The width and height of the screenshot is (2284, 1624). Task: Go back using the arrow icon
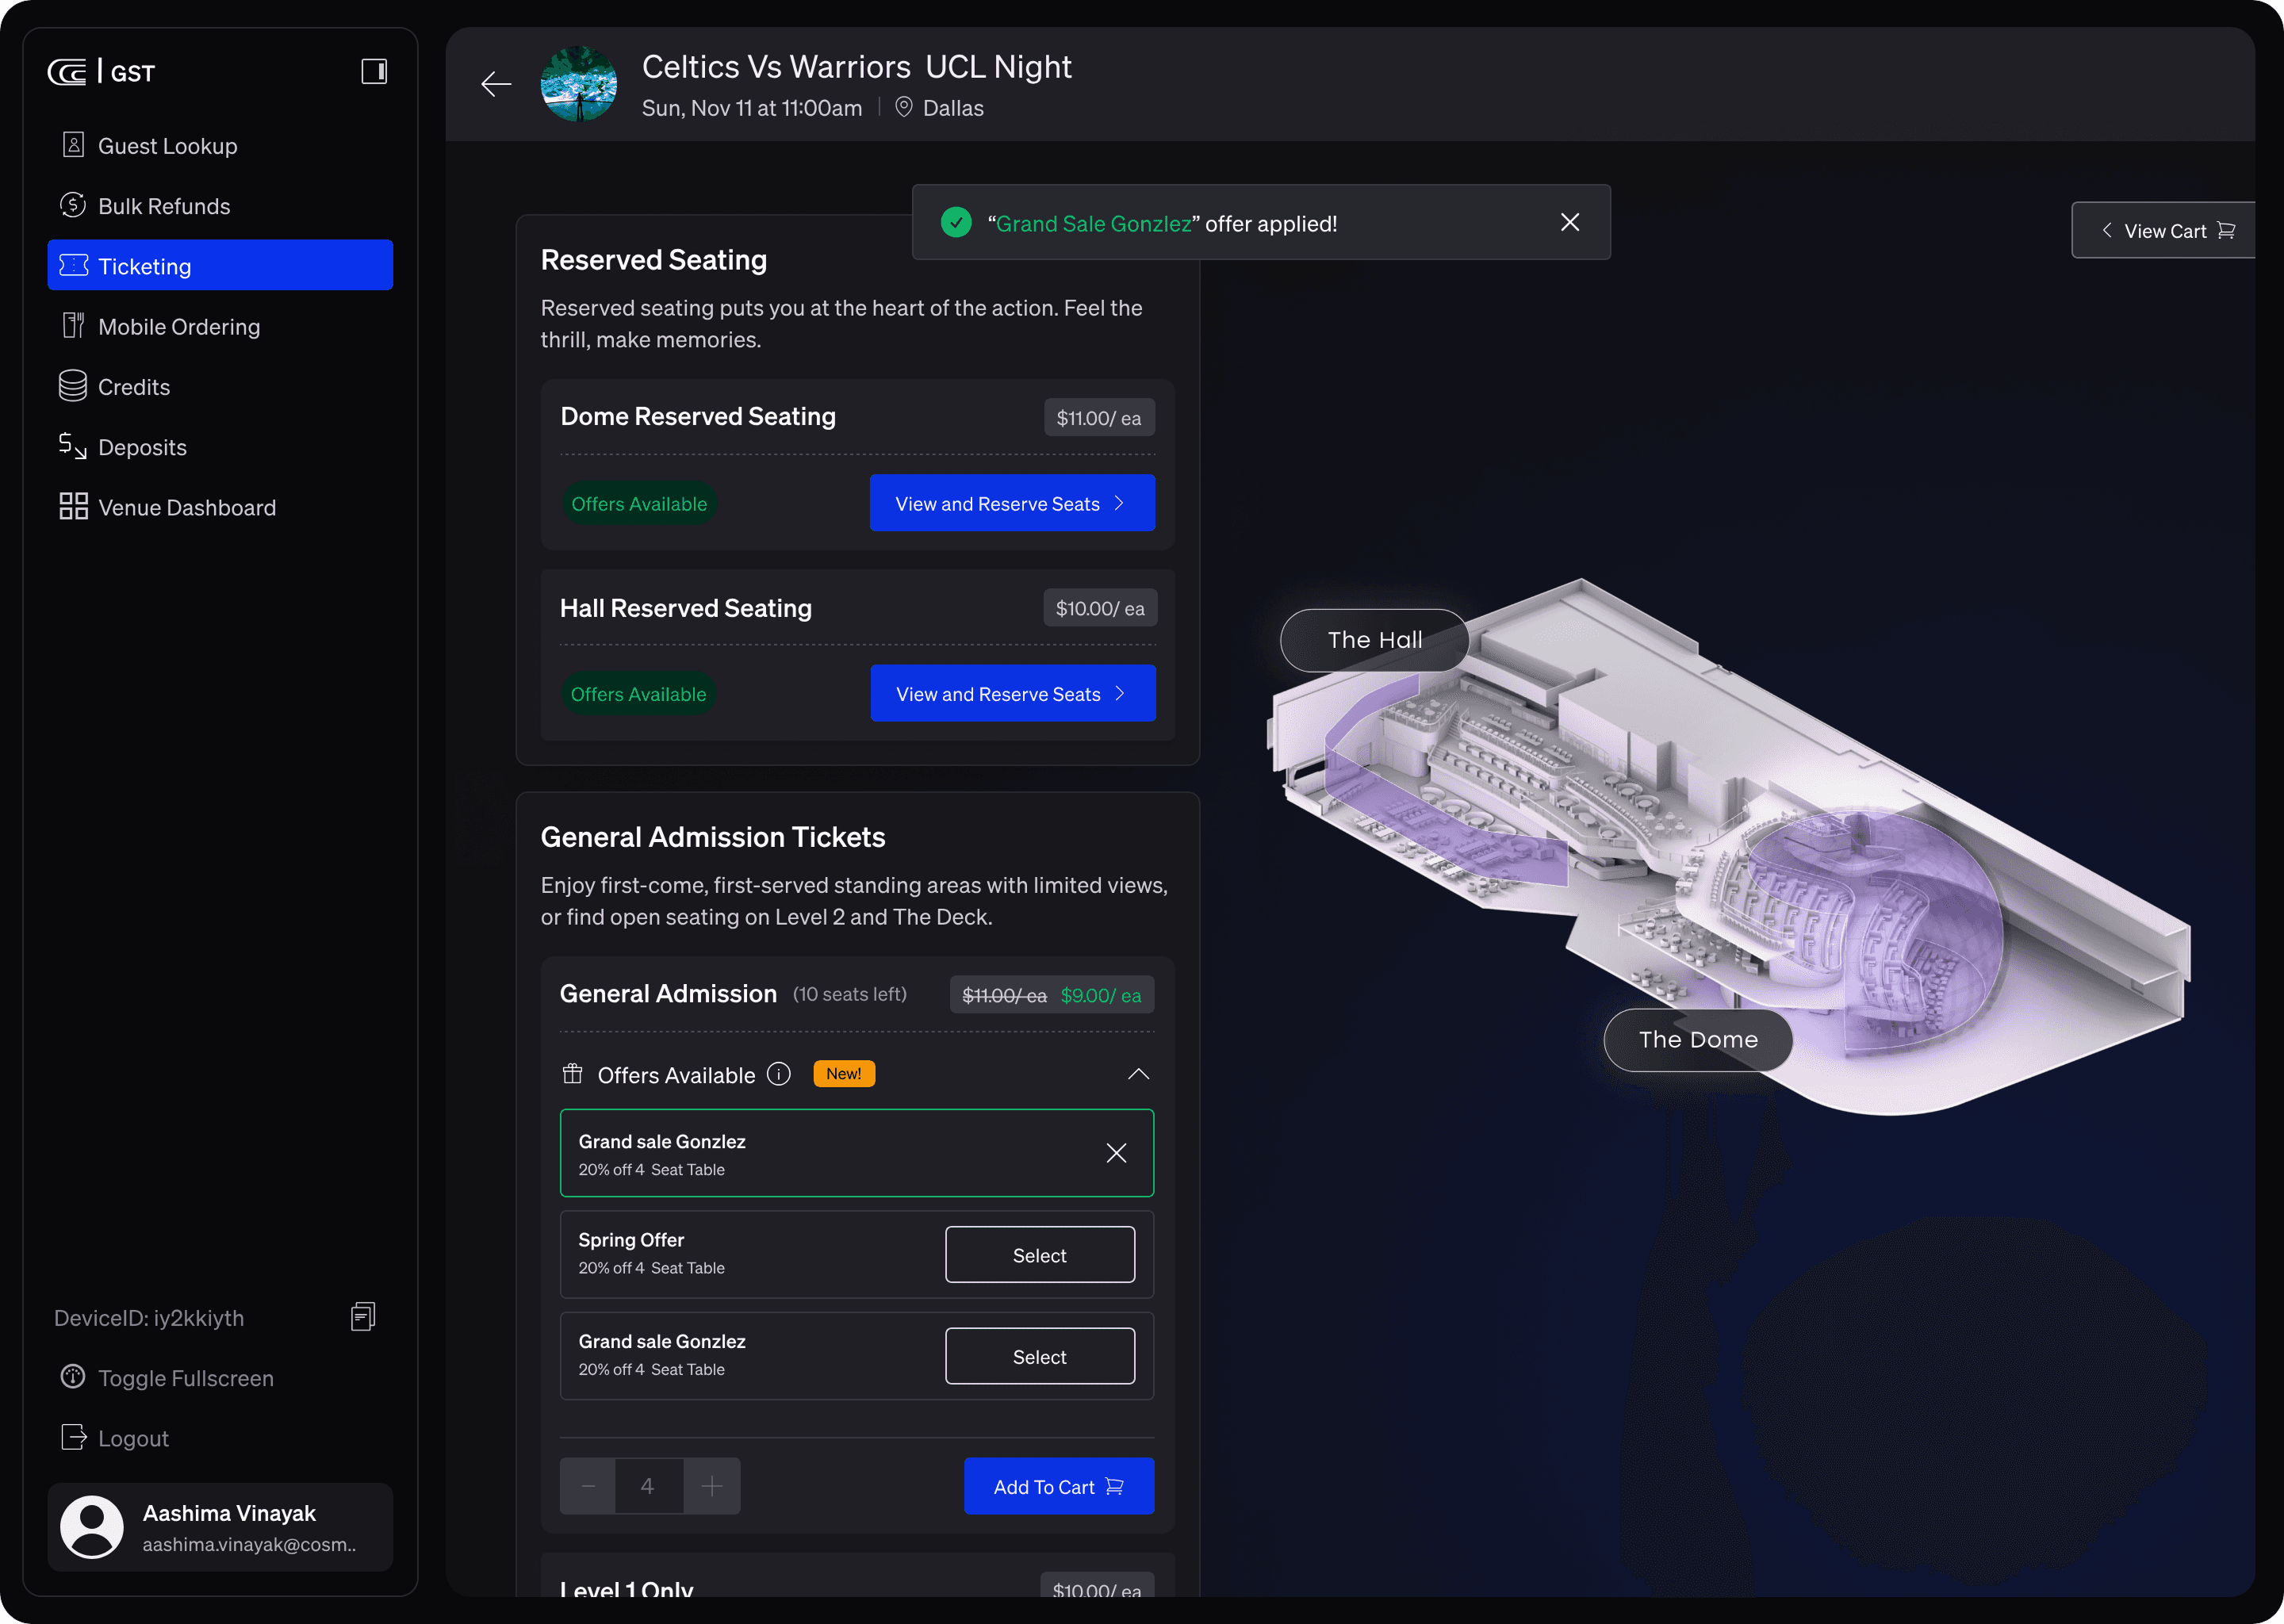[x=496, y=84]
